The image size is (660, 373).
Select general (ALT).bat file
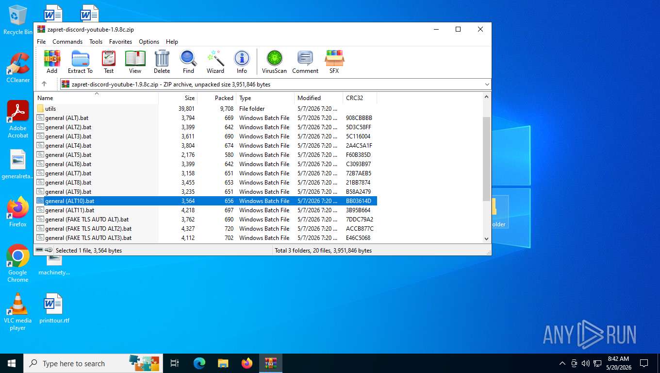(205, 118)
